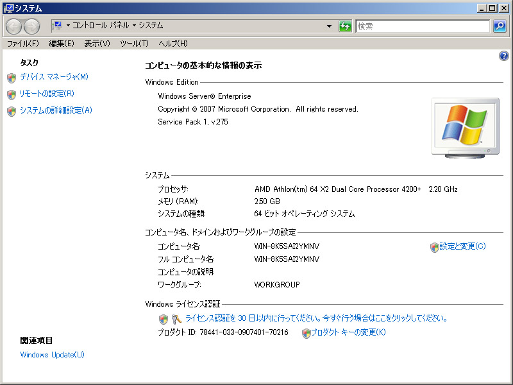This screenshot has height=385, width=513.
Task: Click the プロダクト キーの変更(K) link
Action: click(348, 332)
